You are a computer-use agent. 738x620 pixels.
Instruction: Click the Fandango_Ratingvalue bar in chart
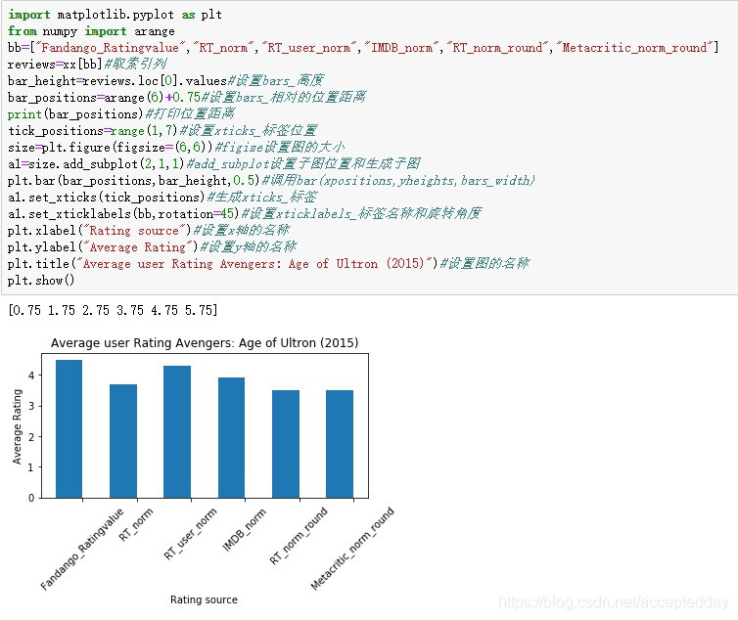click(69, 428)
